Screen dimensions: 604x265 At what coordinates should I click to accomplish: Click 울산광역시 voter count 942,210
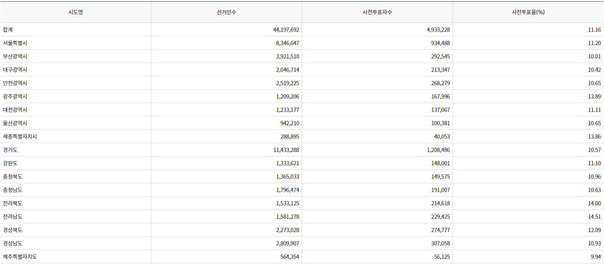[x=289, y=123]
